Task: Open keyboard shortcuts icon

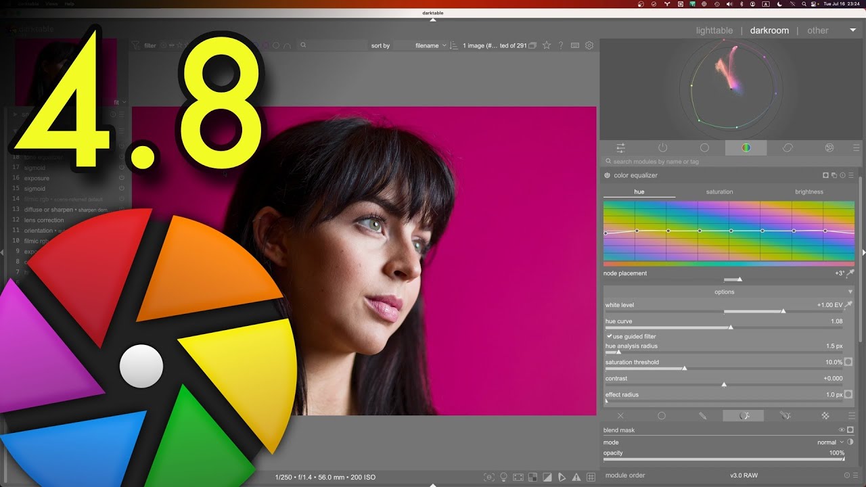Action: coord(575,45)
